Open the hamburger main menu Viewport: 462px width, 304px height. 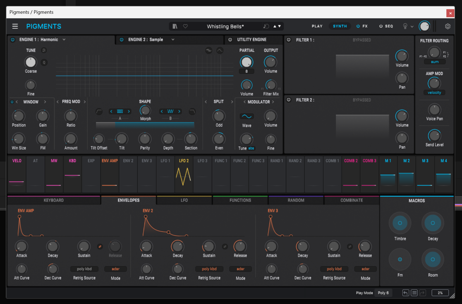coord(15,26)
